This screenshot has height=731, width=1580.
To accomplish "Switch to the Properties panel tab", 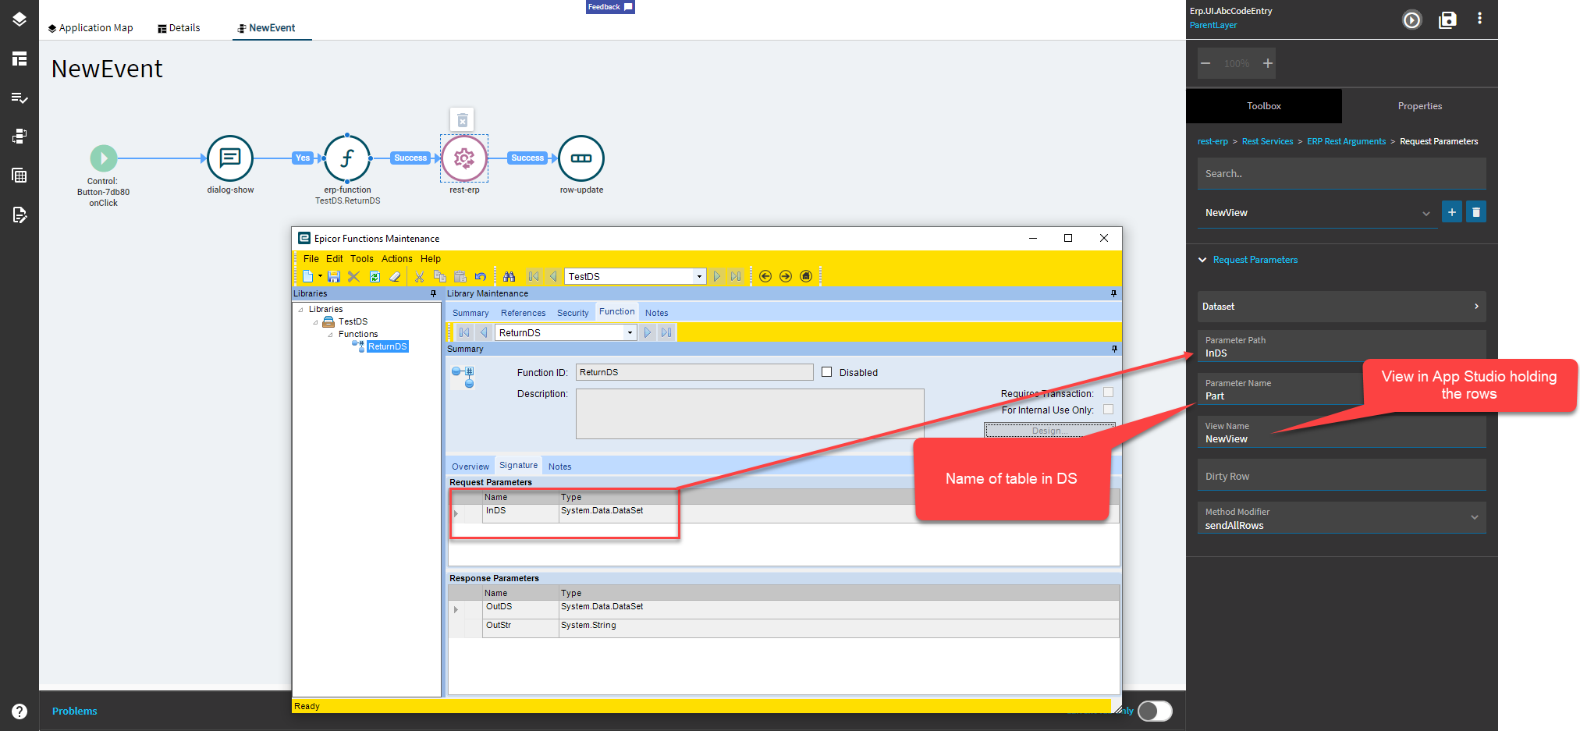I will tap(1420, 106).
